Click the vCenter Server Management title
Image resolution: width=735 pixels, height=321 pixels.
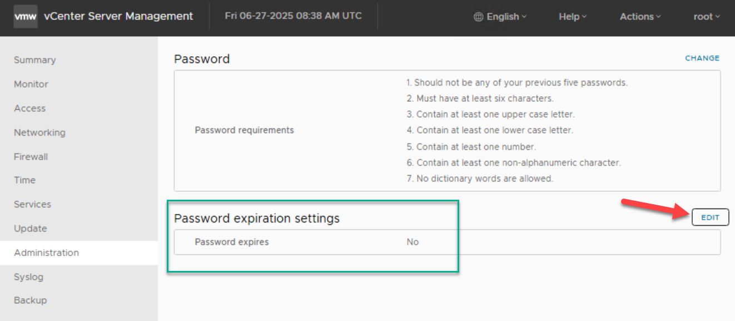118,16
